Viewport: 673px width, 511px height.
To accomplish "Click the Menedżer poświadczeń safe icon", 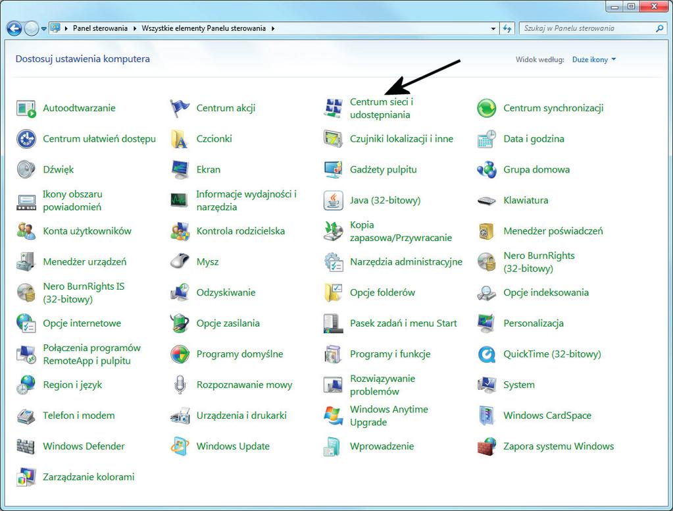I will point(487,231).
